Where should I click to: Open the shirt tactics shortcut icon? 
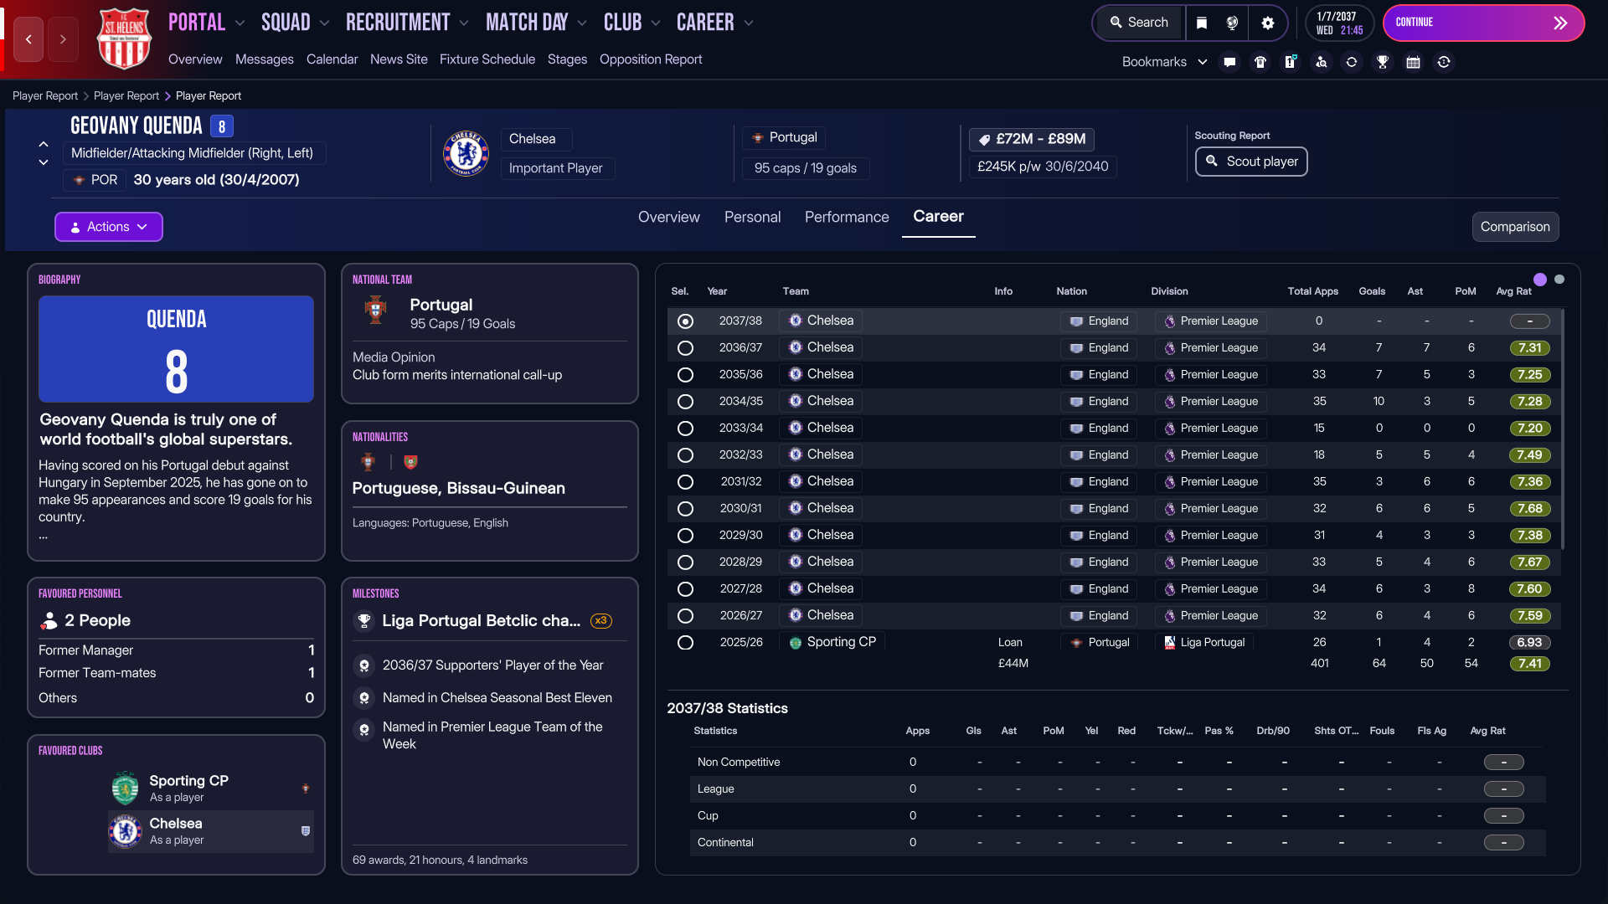click(x=1260, y=62)
